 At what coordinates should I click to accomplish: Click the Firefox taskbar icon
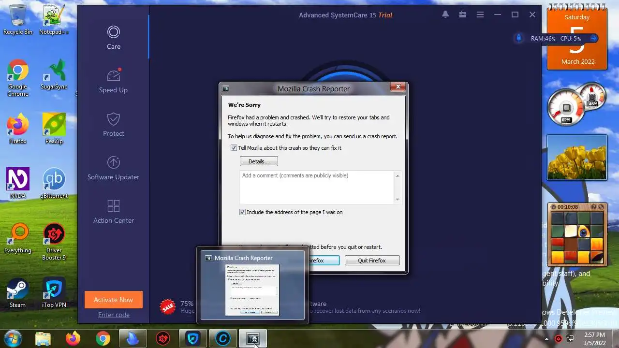[73, 339]
